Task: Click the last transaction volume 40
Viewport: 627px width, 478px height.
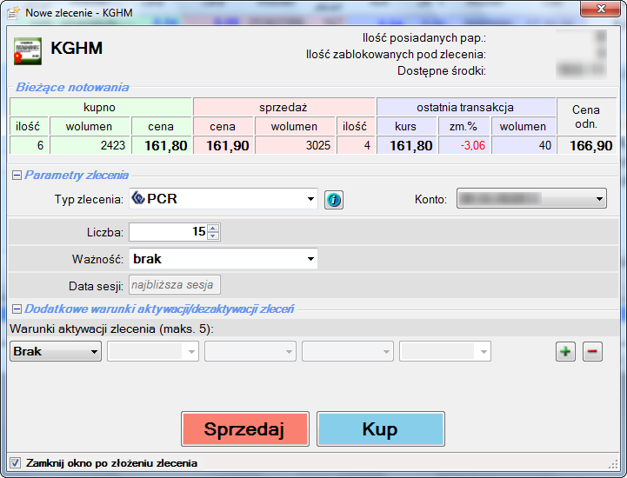Action: 524,145
